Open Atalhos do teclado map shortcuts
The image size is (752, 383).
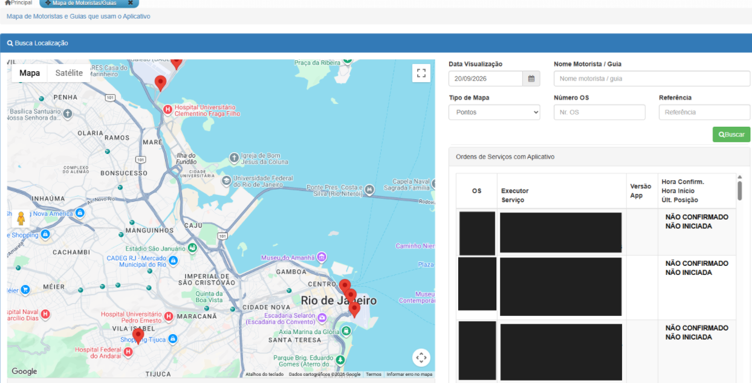pos(264,375)
